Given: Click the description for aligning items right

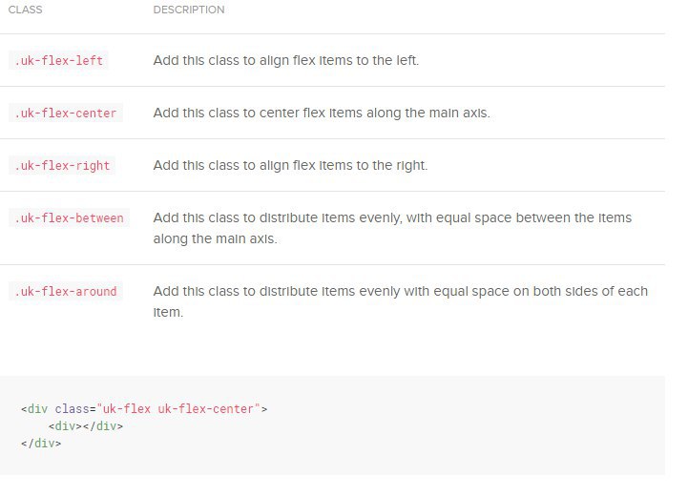Looking at the screenshot, I should (x=290, y=166).
